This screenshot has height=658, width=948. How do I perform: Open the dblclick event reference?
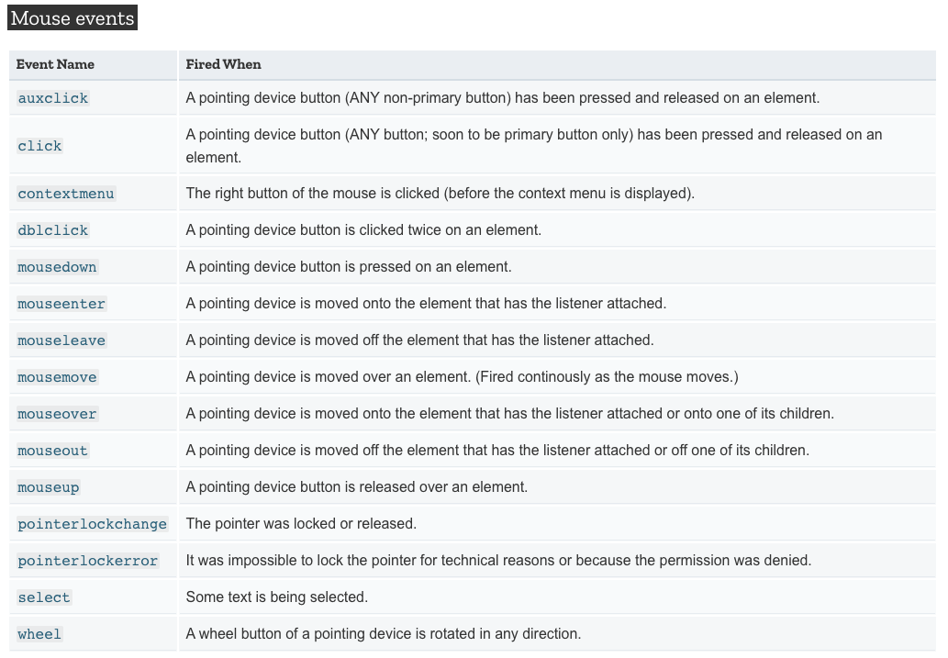point(53,230)
